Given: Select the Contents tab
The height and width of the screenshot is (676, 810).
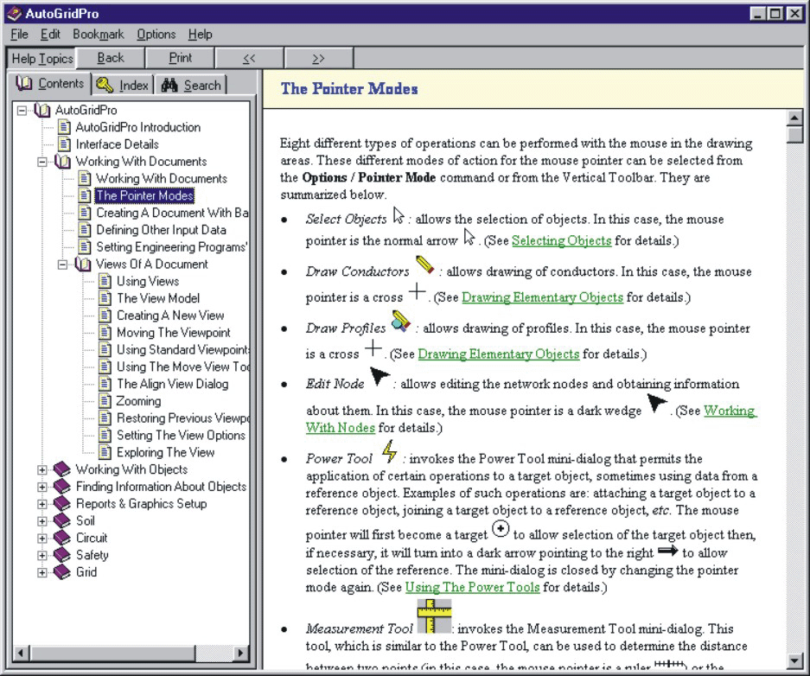Looking at the screenshot, I should [49, 84].
